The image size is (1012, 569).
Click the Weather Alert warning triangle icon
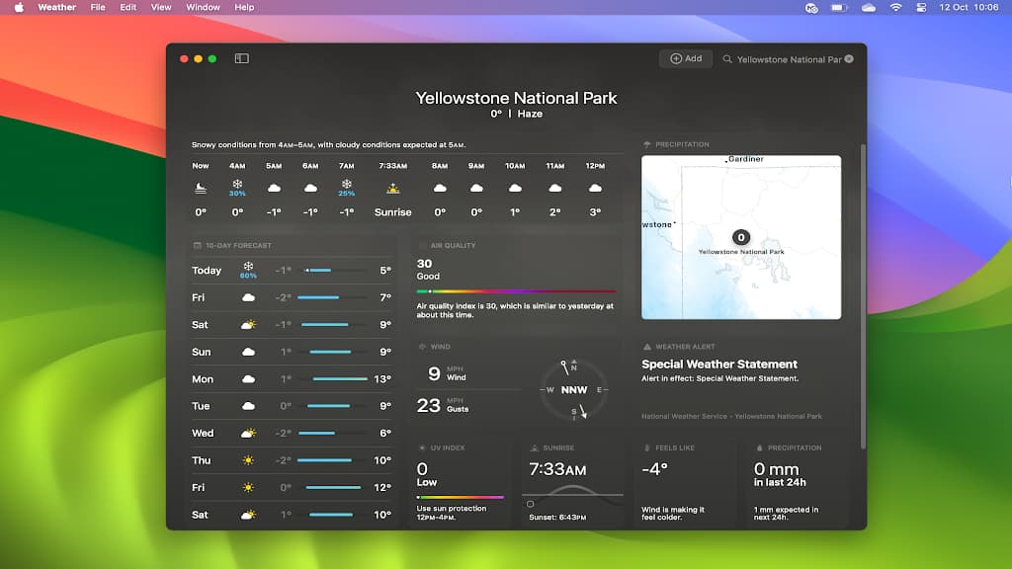(649, 347)
